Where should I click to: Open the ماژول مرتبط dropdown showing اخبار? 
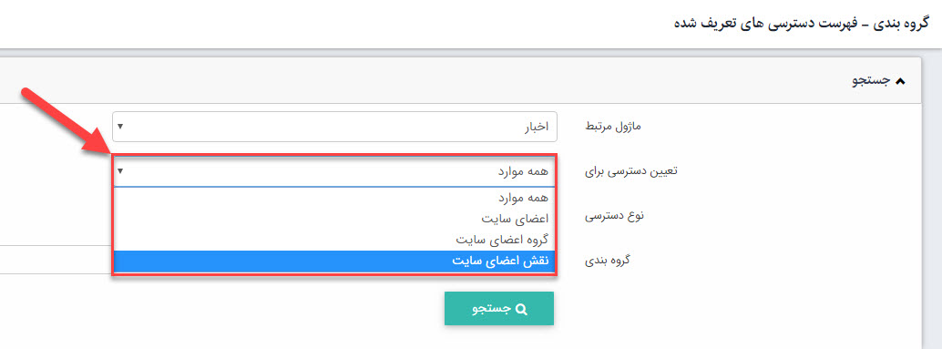pos(334,127)
